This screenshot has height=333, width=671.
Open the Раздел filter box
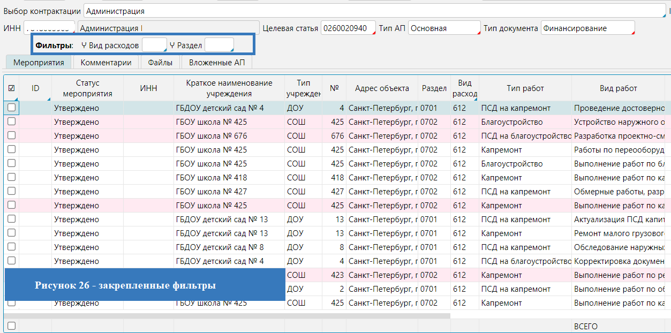(219, 45)
